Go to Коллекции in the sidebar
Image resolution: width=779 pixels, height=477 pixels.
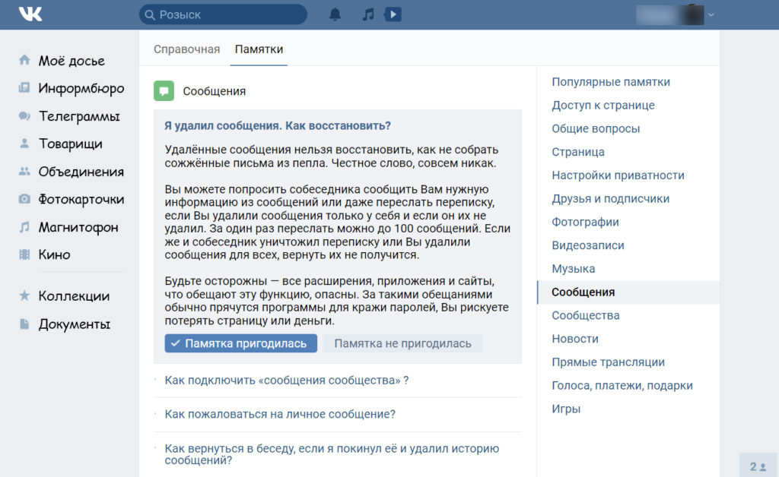pos(74,295)
